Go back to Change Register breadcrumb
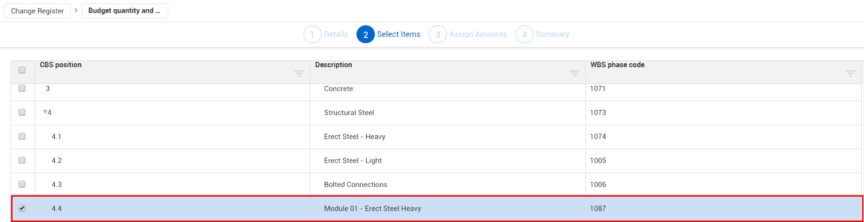This screenshot has height=222, width=864. [37, 11]
